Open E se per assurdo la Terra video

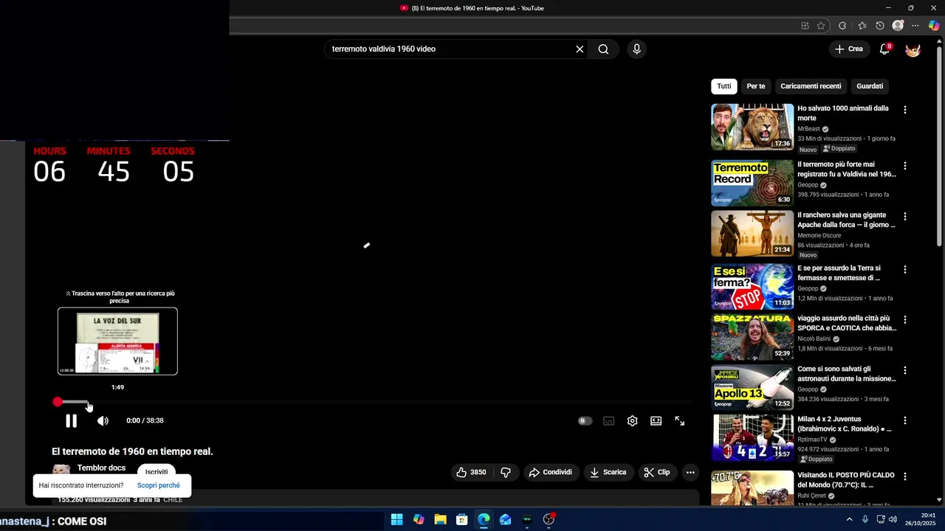point(752,287)
